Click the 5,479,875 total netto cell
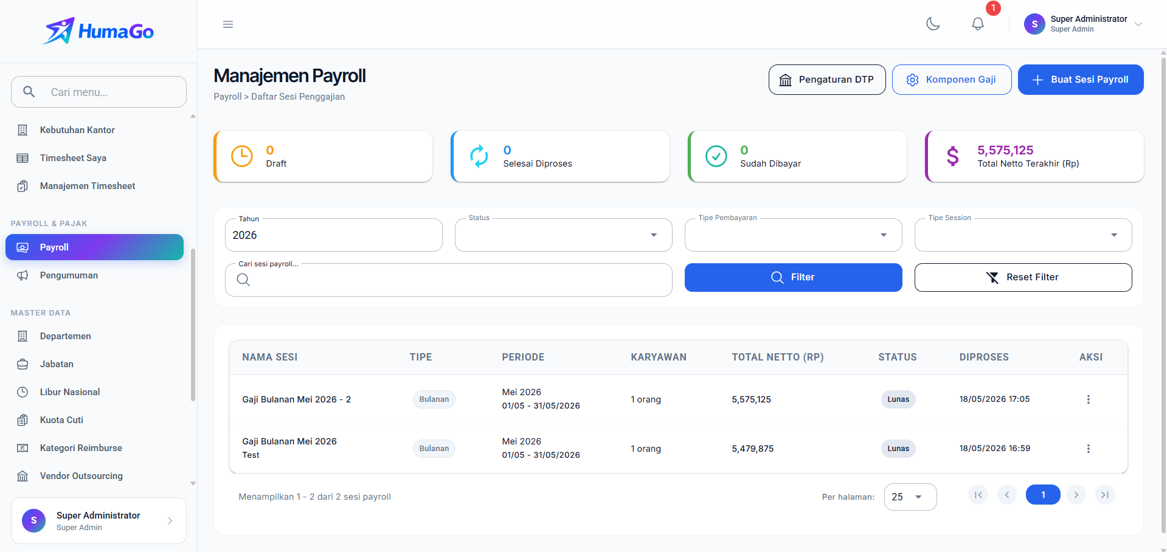 [753, 449]
